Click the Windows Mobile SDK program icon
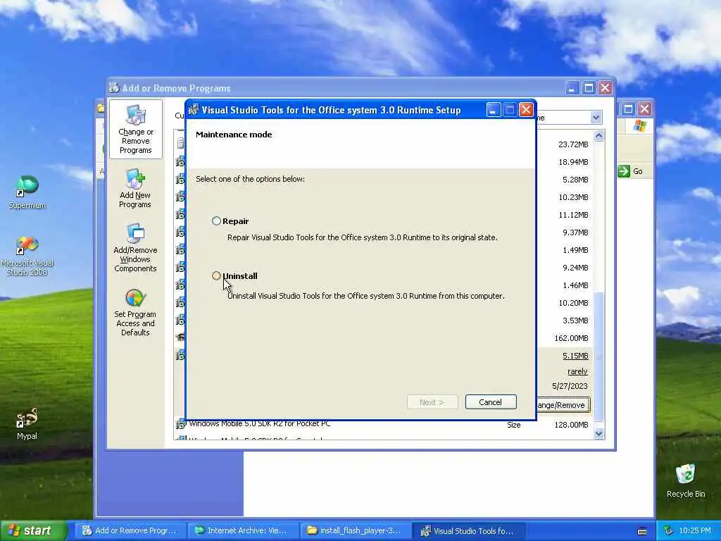This screenshot has height=541, width=721. pyautogui.click(x=180, y=423)
